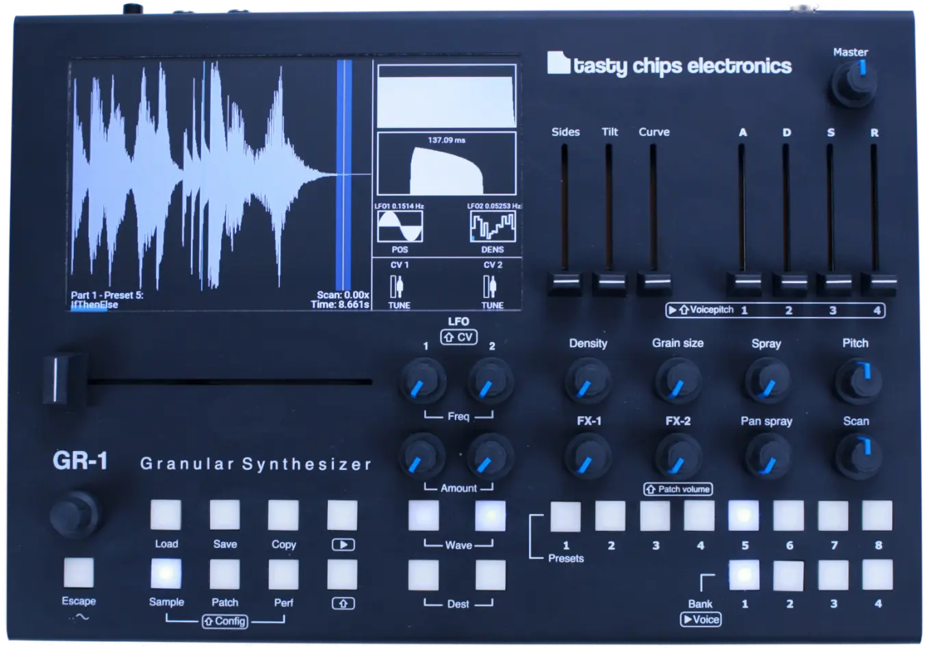This screenshot has width=929, height=650.
Task: Toggle the first Wave button for LFO 1
Action: (x=423, y=515)
